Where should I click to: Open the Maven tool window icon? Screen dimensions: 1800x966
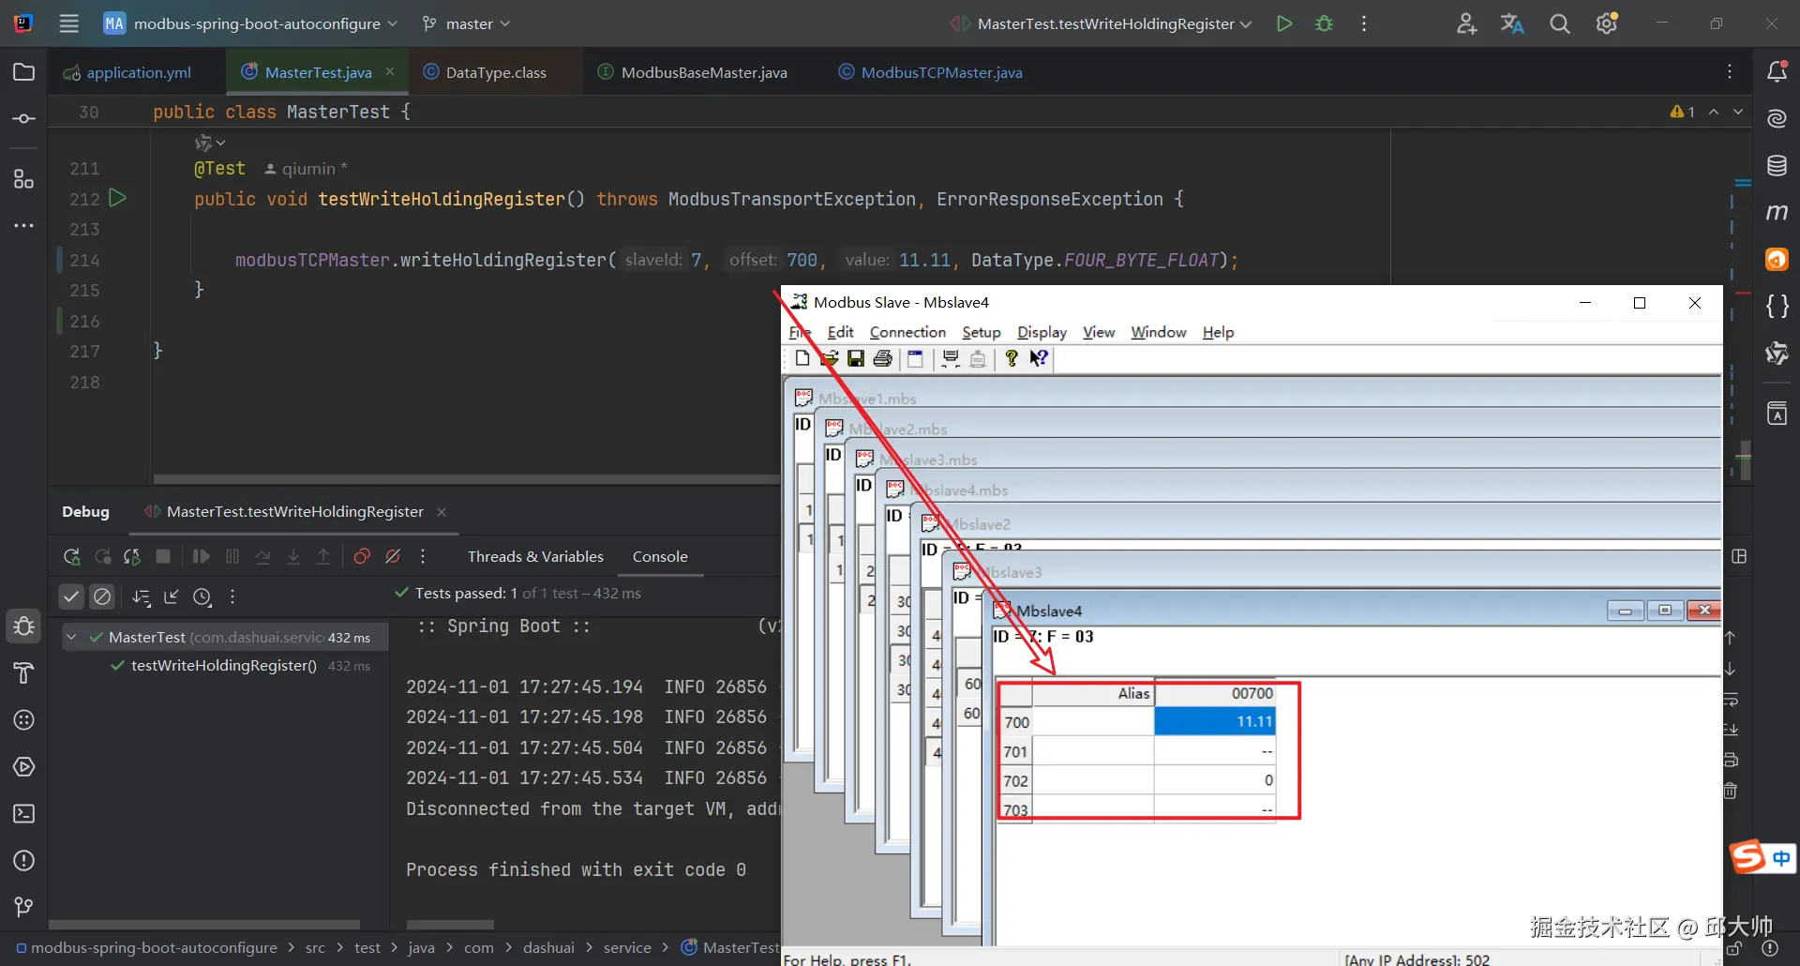[1777, 213]
